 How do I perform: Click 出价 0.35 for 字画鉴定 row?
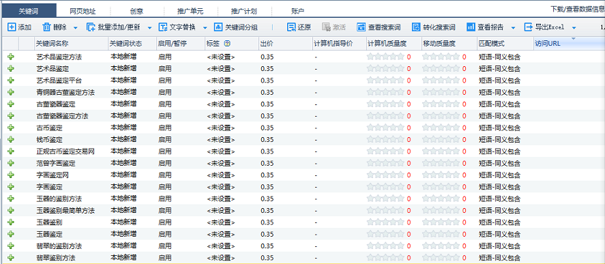[x=267, y=187]
